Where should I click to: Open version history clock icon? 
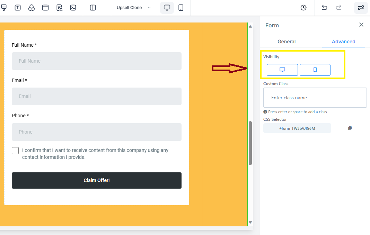[303, 8]
